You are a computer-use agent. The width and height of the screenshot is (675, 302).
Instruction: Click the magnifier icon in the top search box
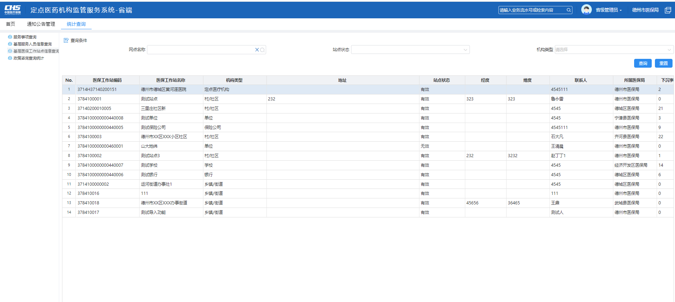[569, 10]
